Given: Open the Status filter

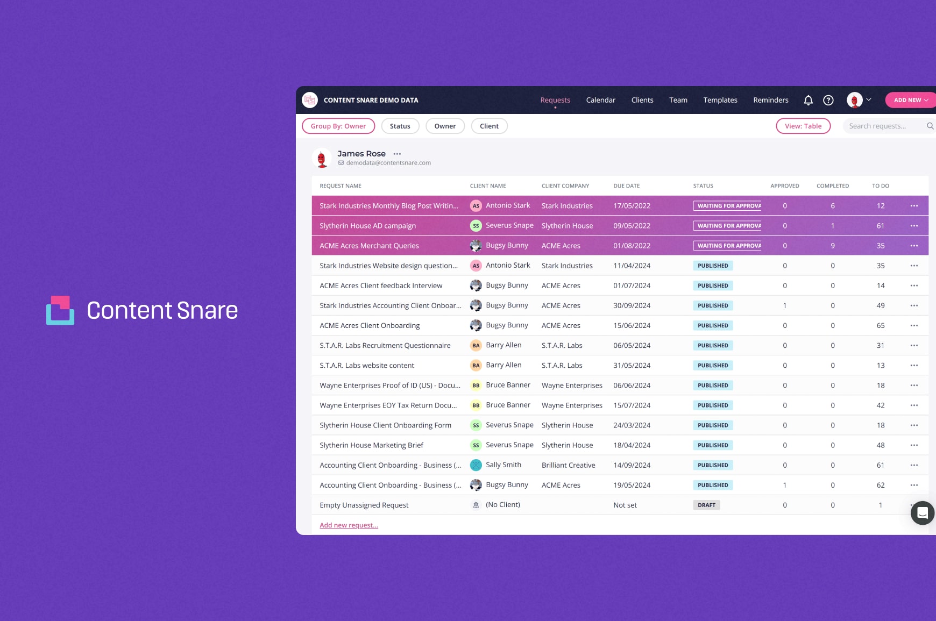Looking at the screenshot, I should pyautogui.click(x=400, y=126).
